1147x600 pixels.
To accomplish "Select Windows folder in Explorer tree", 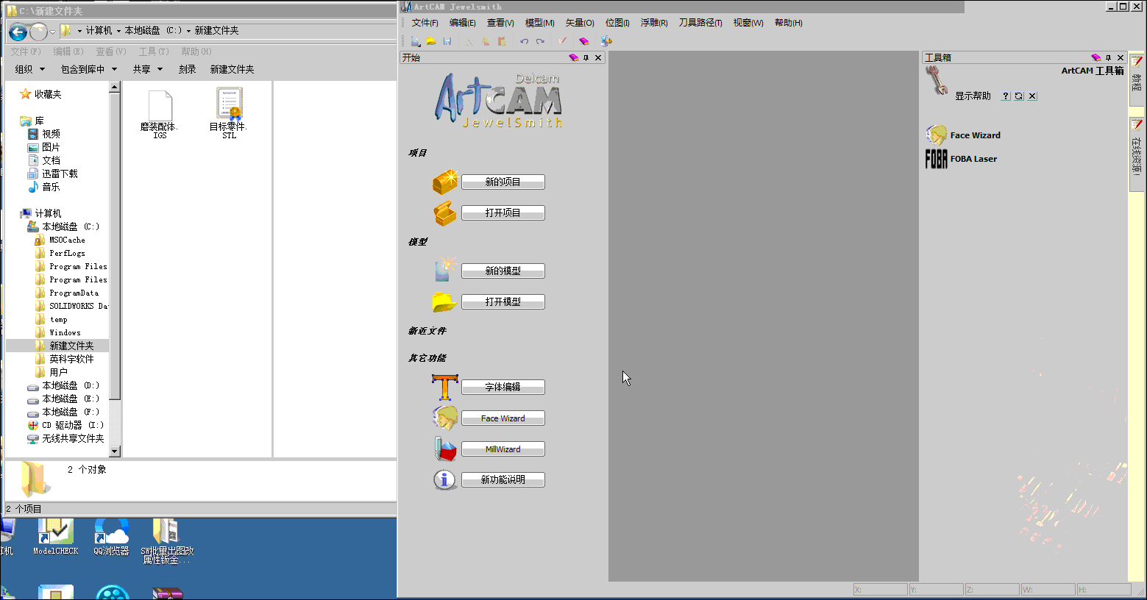I will click(65, 332).
